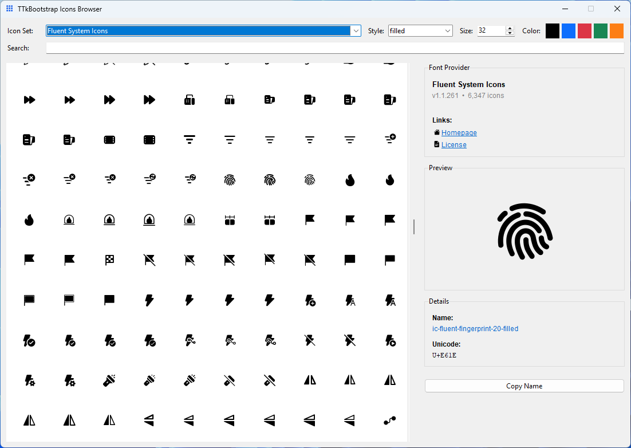Select the checkered flag icon
The image size is (631, 448).
point(109,260)
